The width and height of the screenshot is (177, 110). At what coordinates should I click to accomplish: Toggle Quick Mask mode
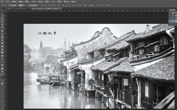point(2,81)
